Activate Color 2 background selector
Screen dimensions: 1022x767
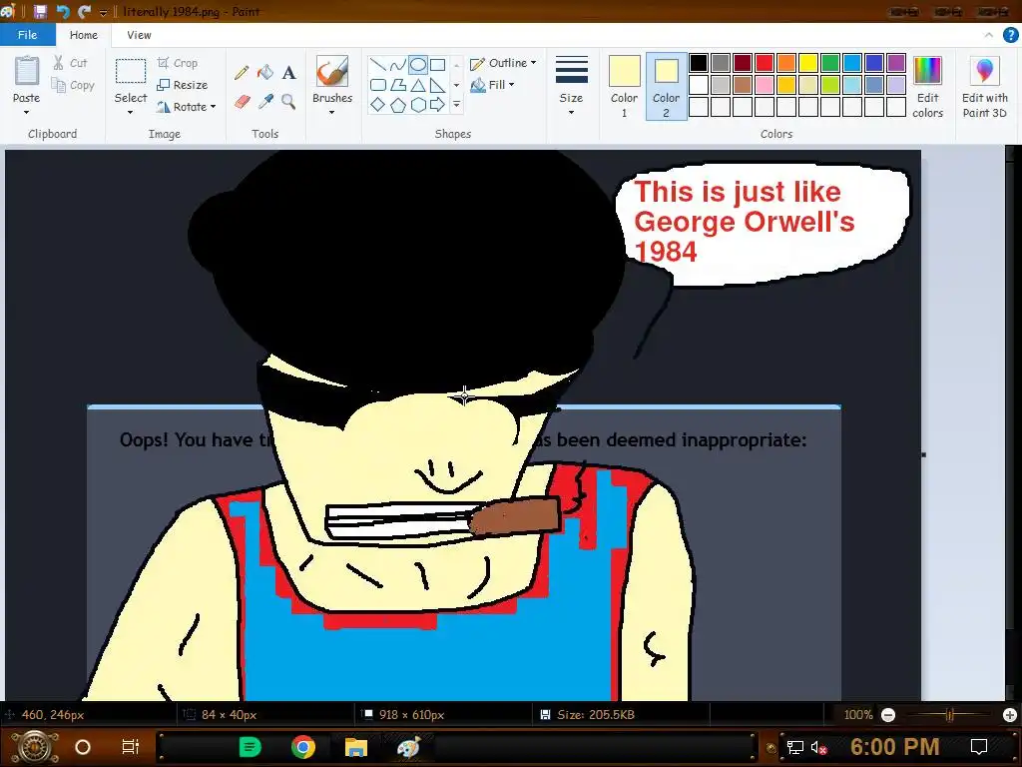click(666, 87)
